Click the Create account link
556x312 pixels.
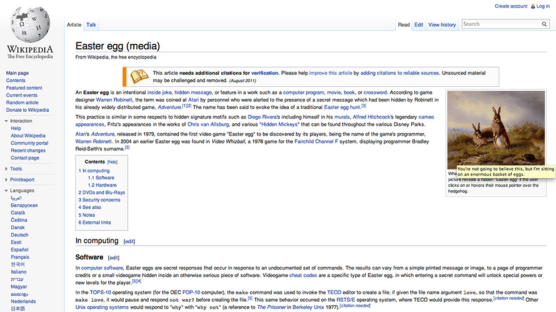511,6
